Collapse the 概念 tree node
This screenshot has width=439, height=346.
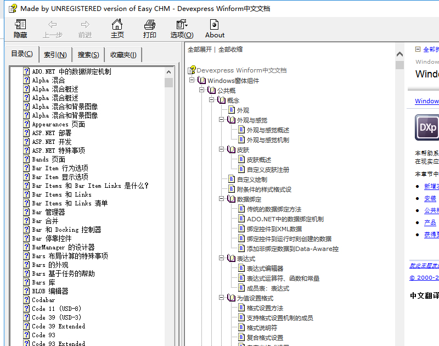(211, 100)
